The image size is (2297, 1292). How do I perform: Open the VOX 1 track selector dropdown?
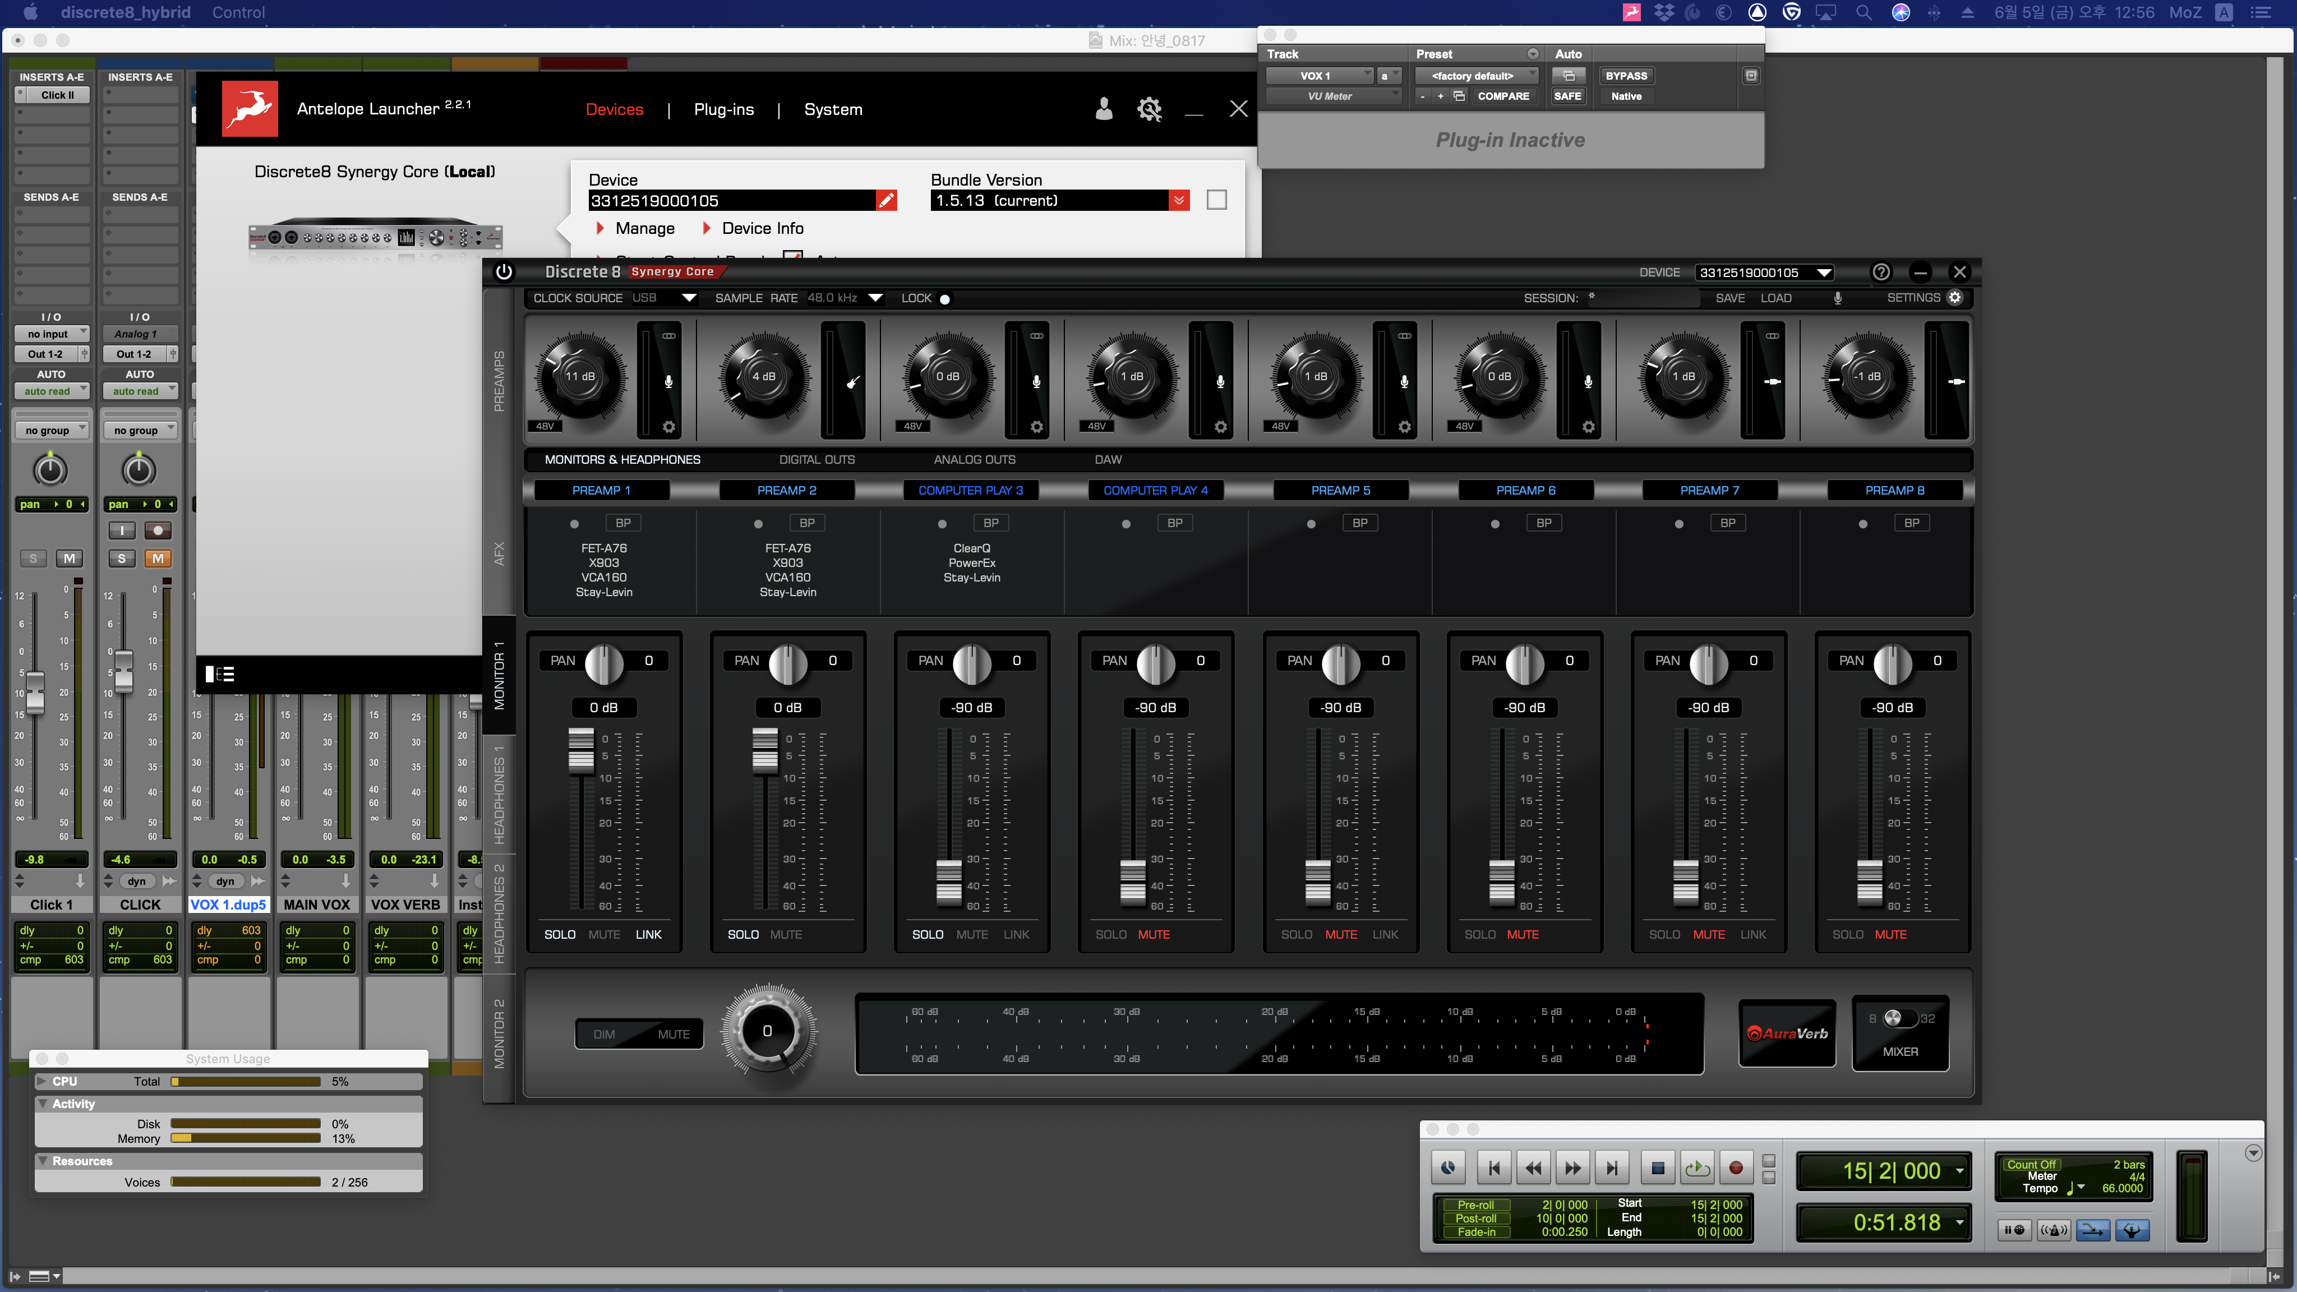point(1320,76)
